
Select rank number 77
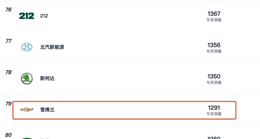click(x=8, y=41)
